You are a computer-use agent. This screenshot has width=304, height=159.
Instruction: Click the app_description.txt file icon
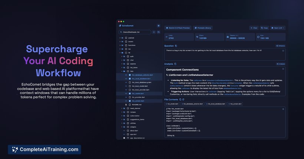[124, 138]
